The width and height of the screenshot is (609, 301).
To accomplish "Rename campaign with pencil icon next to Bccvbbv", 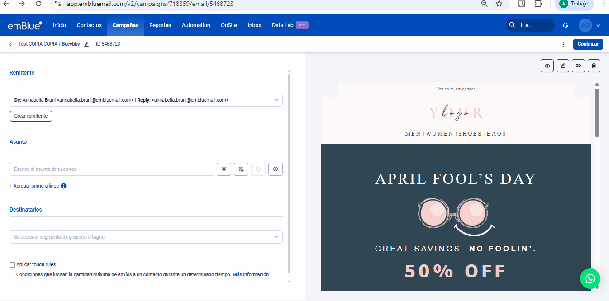I will coord(86,44).
